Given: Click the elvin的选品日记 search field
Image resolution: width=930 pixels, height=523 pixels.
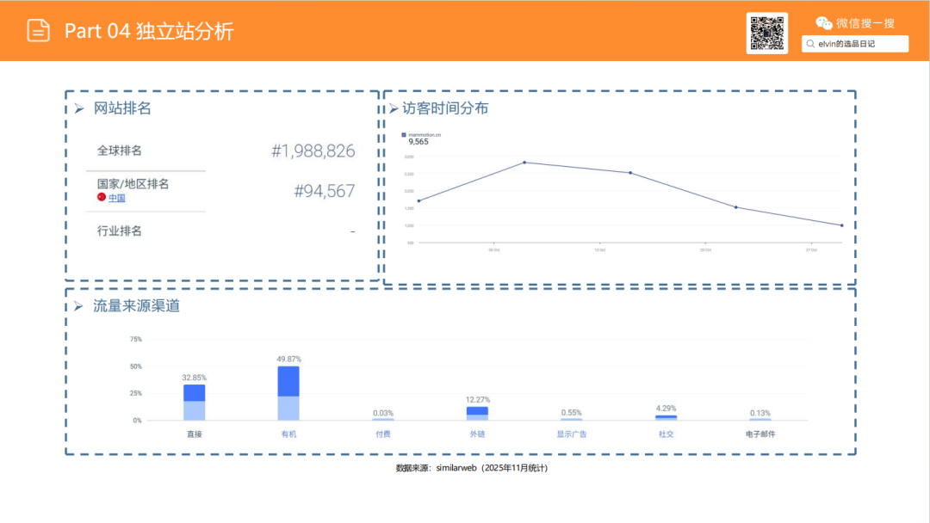Looking at the screenshot, I should click(x=861, y=43).
